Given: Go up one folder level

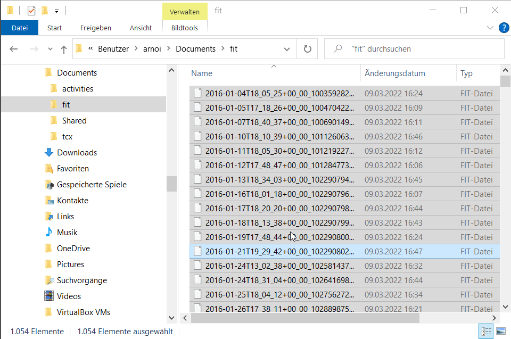Looking at the screenshot, I should pyautogui.click(x=64, y=49).
